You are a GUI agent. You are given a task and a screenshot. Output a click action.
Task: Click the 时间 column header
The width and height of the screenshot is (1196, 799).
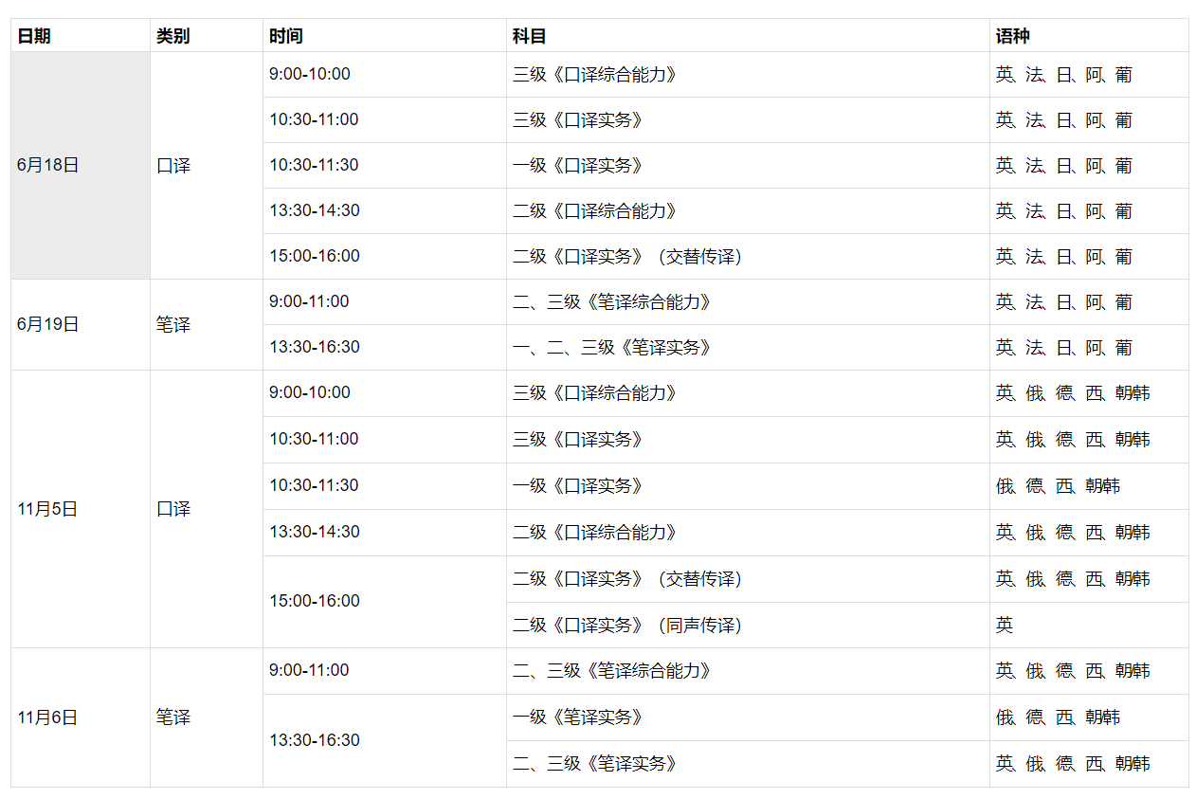point(285,36)
